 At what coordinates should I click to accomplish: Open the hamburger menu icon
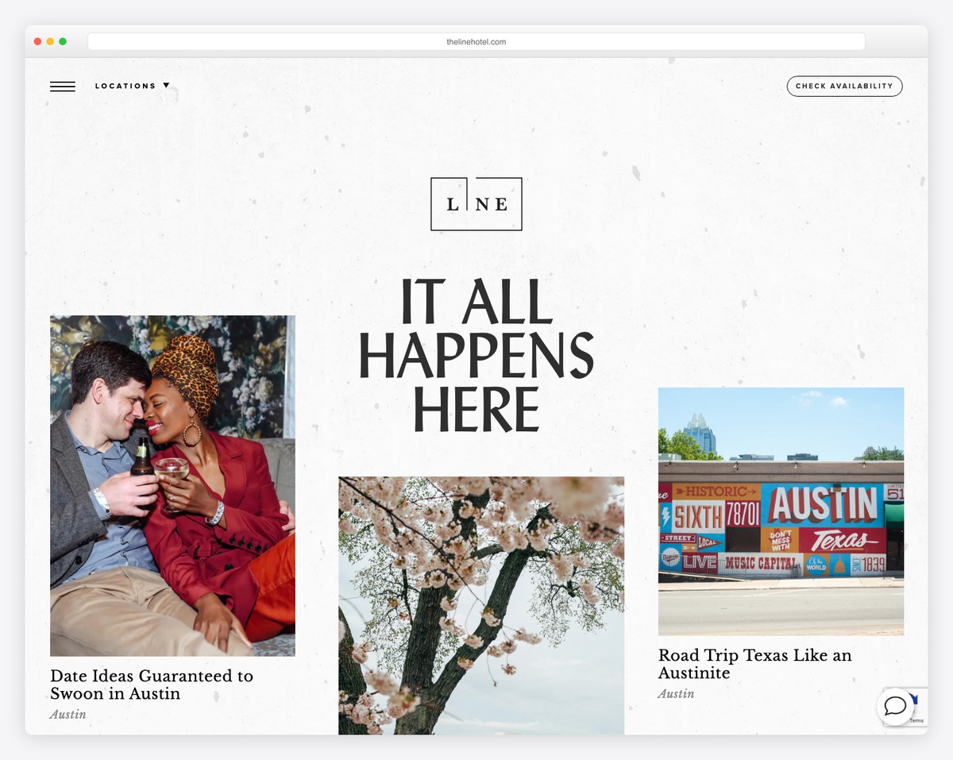(63, 86)
